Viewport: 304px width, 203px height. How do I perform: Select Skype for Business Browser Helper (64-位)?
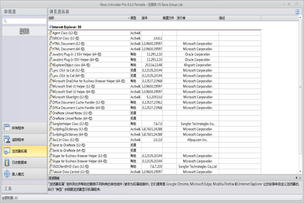pos(155,161)
